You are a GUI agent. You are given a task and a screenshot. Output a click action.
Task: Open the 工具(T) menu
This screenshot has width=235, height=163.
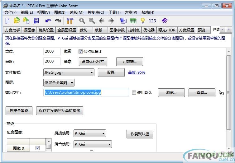[114, 12]
